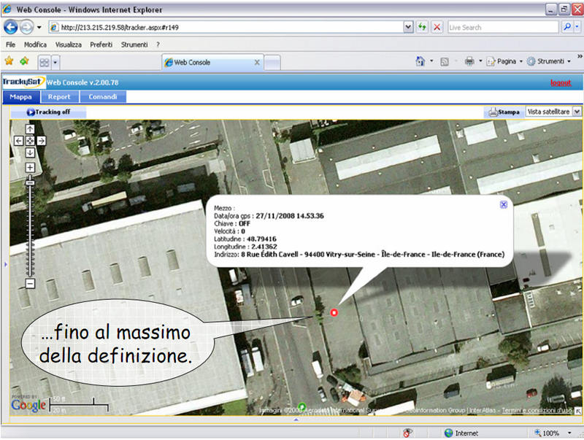Expand the zoom level dropdown arrow

tap(569, 433)
